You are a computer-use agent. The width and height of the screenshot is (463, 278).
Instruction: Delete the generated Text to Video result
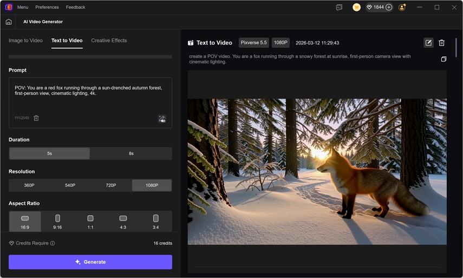click(441, 43)
